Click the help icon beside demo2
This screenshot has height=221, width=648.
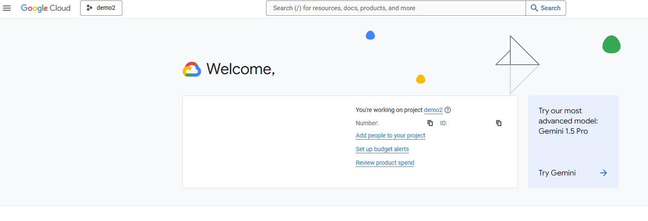point(448,110)
